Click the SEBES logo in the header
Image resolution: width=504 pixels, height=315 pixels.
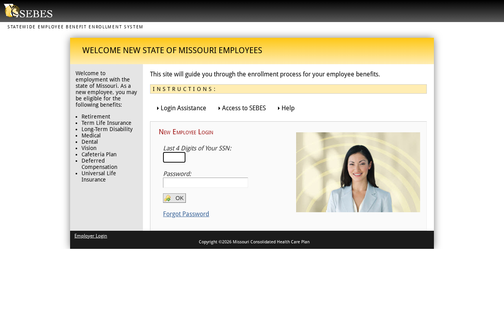tap(28, 11)
